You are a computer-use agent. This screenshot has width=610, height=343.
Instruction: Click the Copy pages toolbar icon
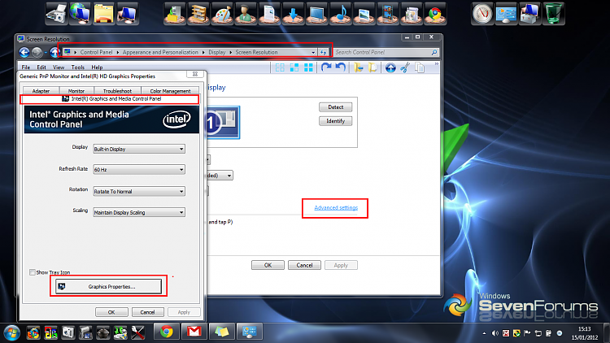point(420,67)
